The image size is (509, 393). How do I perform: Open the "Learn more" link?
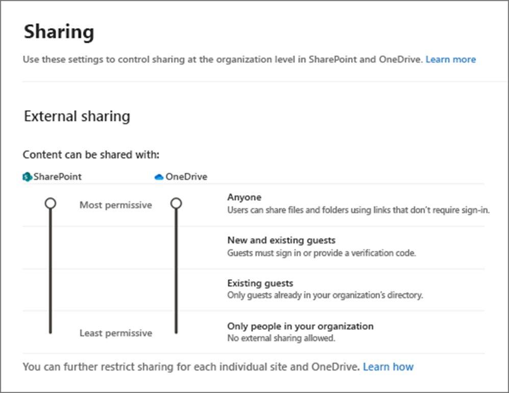pyautogui.click(x=450, y=59)
